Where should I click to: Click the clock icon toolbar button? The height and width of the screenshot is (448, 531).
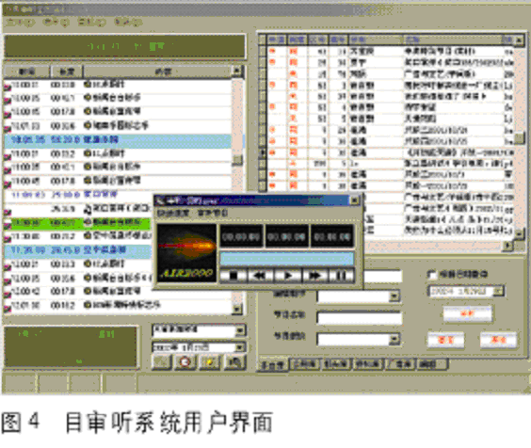[x=185, y=362]
